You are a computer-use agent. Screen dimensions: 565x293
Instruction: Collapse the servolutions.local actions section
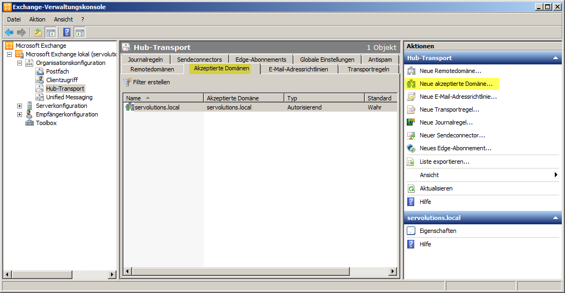coord(555,218)
